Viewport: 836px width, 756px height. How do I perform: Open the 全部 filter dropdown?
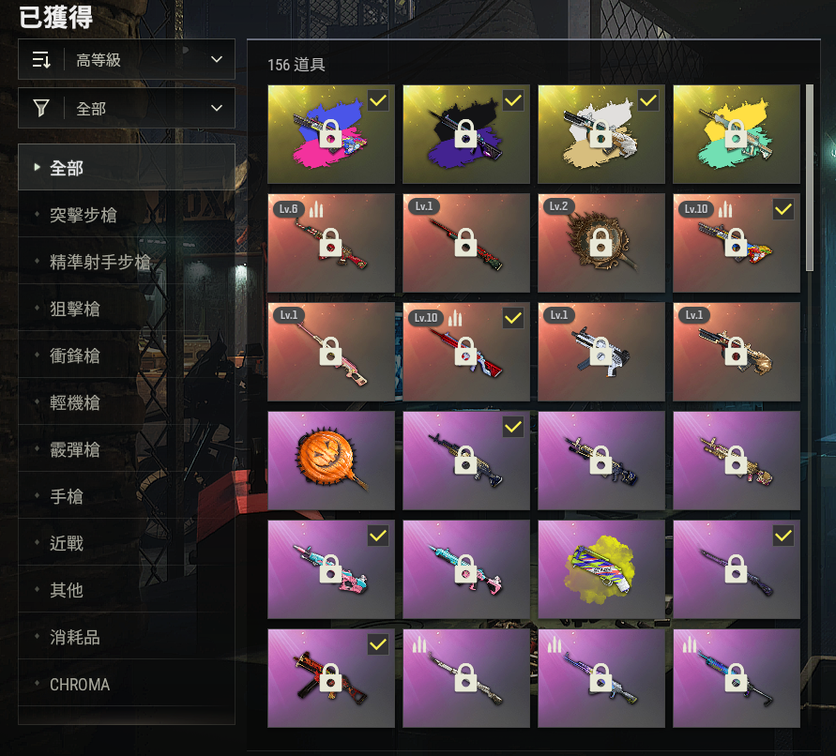click(127, 108)
